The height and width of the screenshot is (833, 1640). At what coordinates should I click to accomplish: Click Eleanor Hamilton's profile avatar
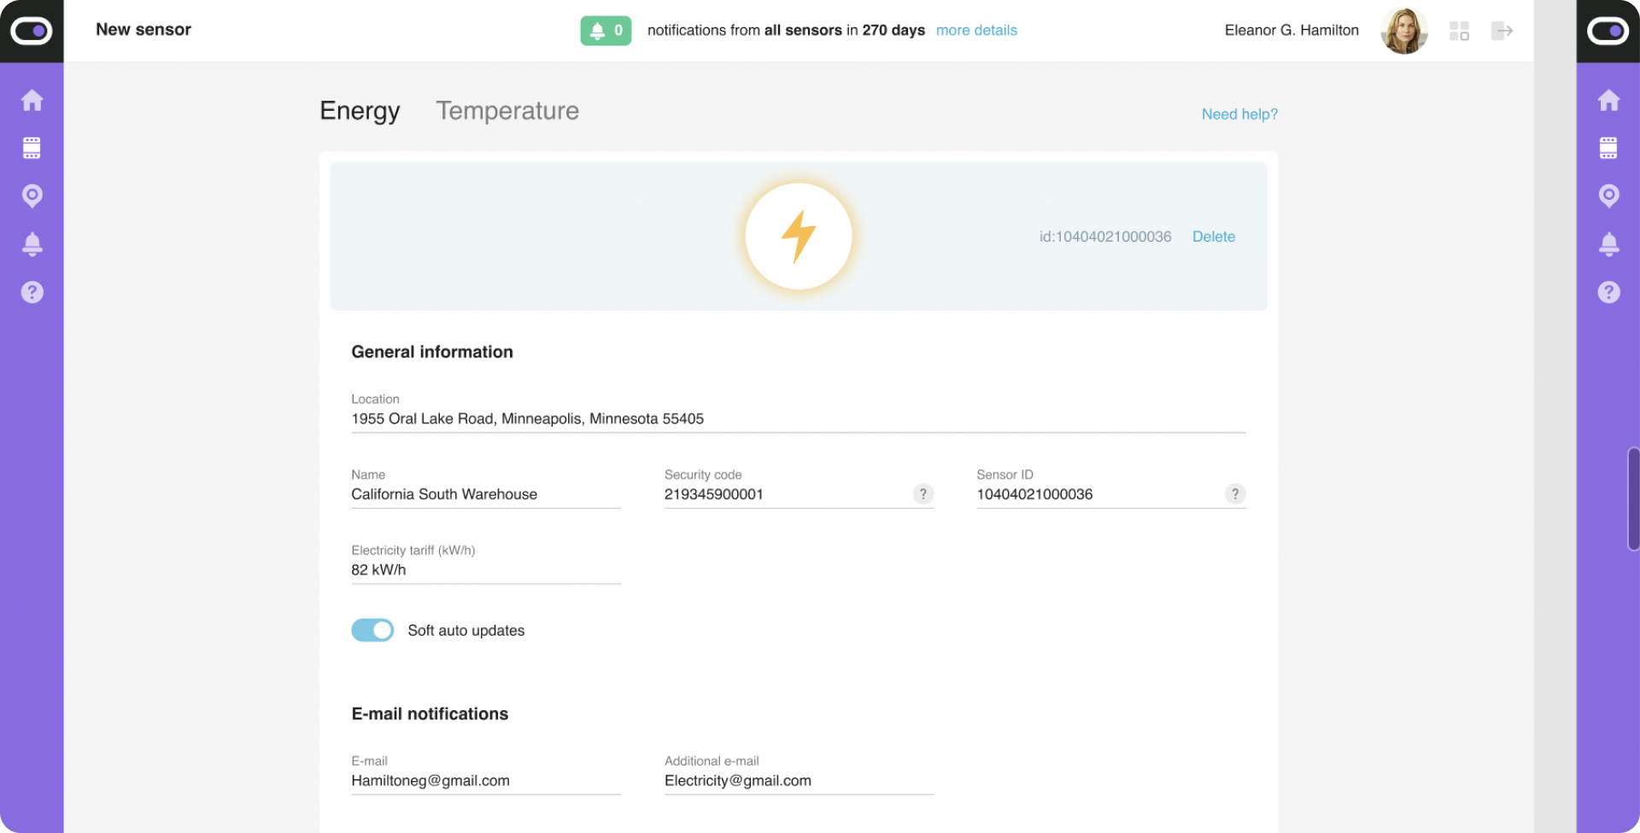pos(1403,31)
